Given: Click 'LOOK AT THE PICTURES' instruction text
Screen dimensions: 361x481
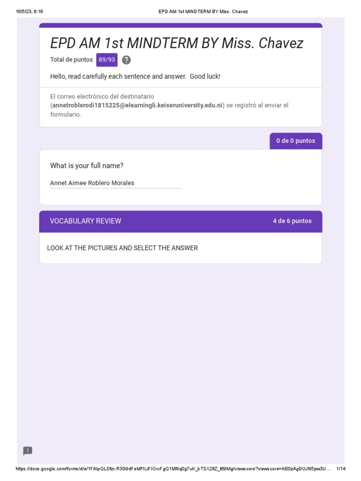Looking at the screenshot, I should click(122, 248).
